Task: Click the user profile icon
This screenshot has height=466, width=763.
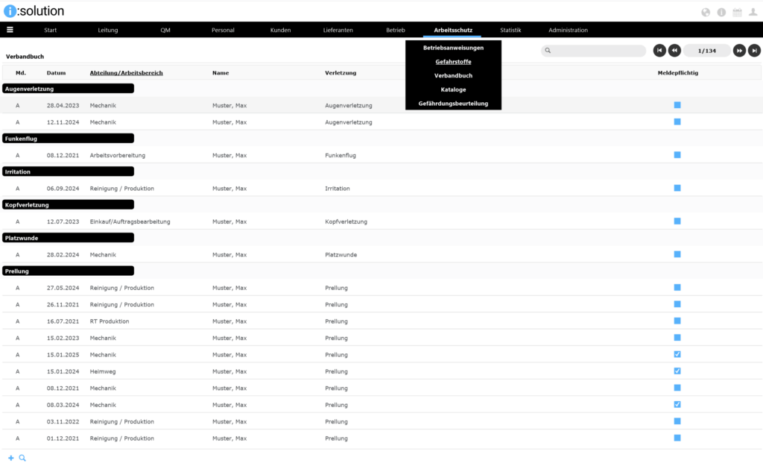Action: [753, 12]
